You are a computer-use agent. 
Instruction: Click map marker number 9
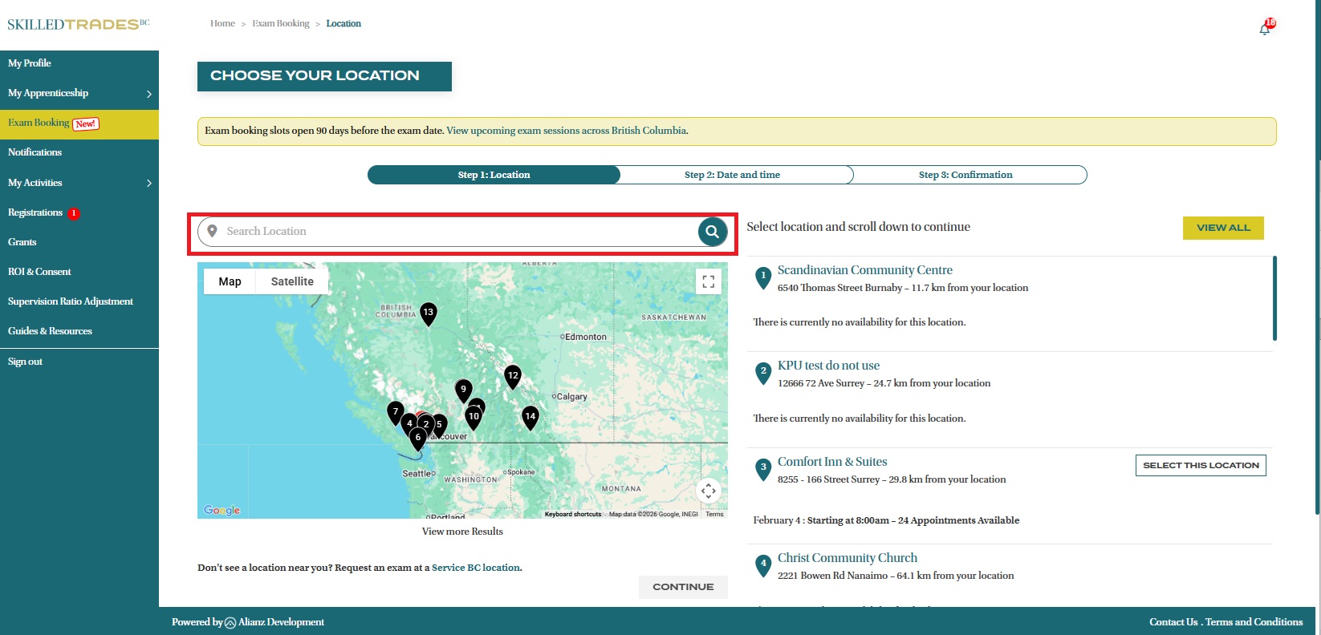(463, 390)
